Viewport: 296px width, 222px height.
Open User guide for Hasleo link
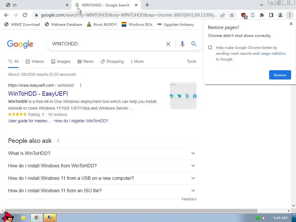(29, 121)
